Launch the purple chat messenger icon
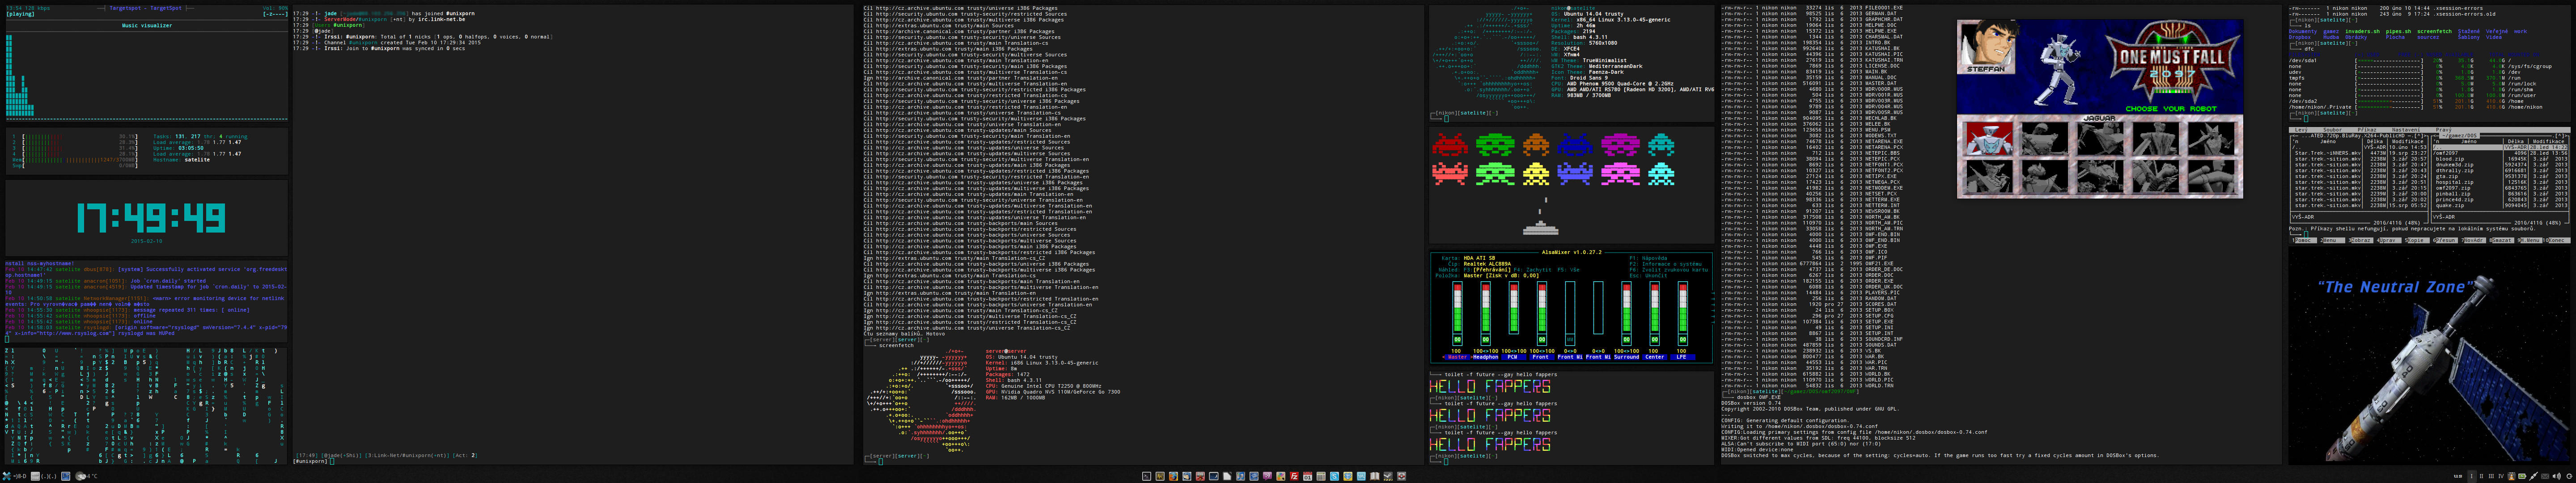 click(1268, 476)
